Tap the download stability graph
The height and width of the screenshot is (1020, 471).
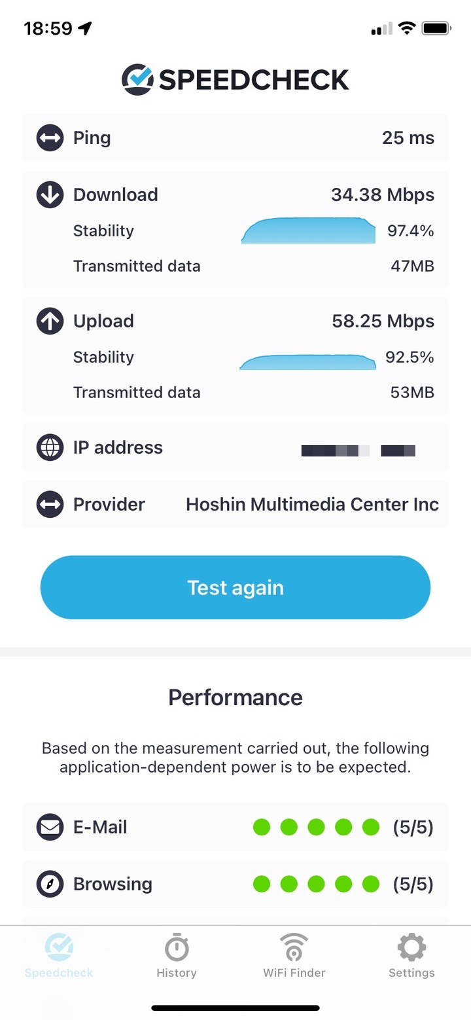point(308,231)
